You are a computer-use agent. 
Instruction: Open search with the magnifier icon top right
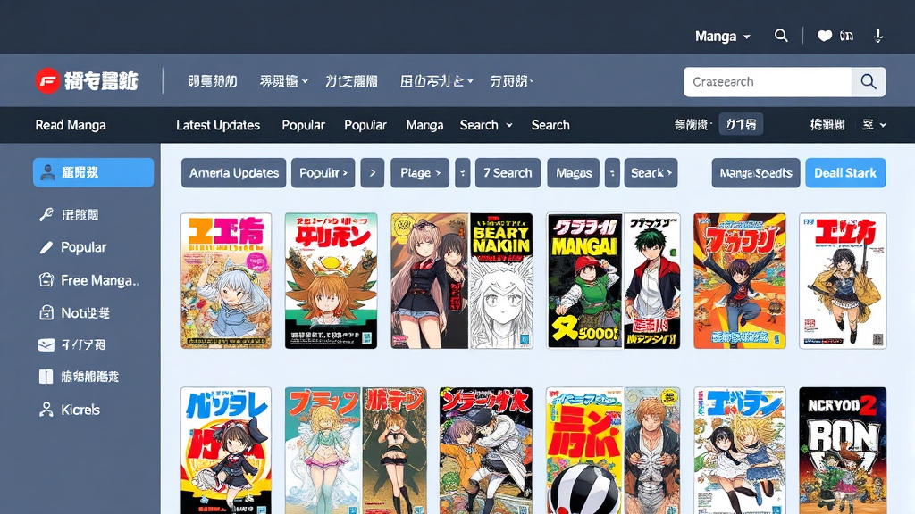pyautogui.click(x=781, y=36)
